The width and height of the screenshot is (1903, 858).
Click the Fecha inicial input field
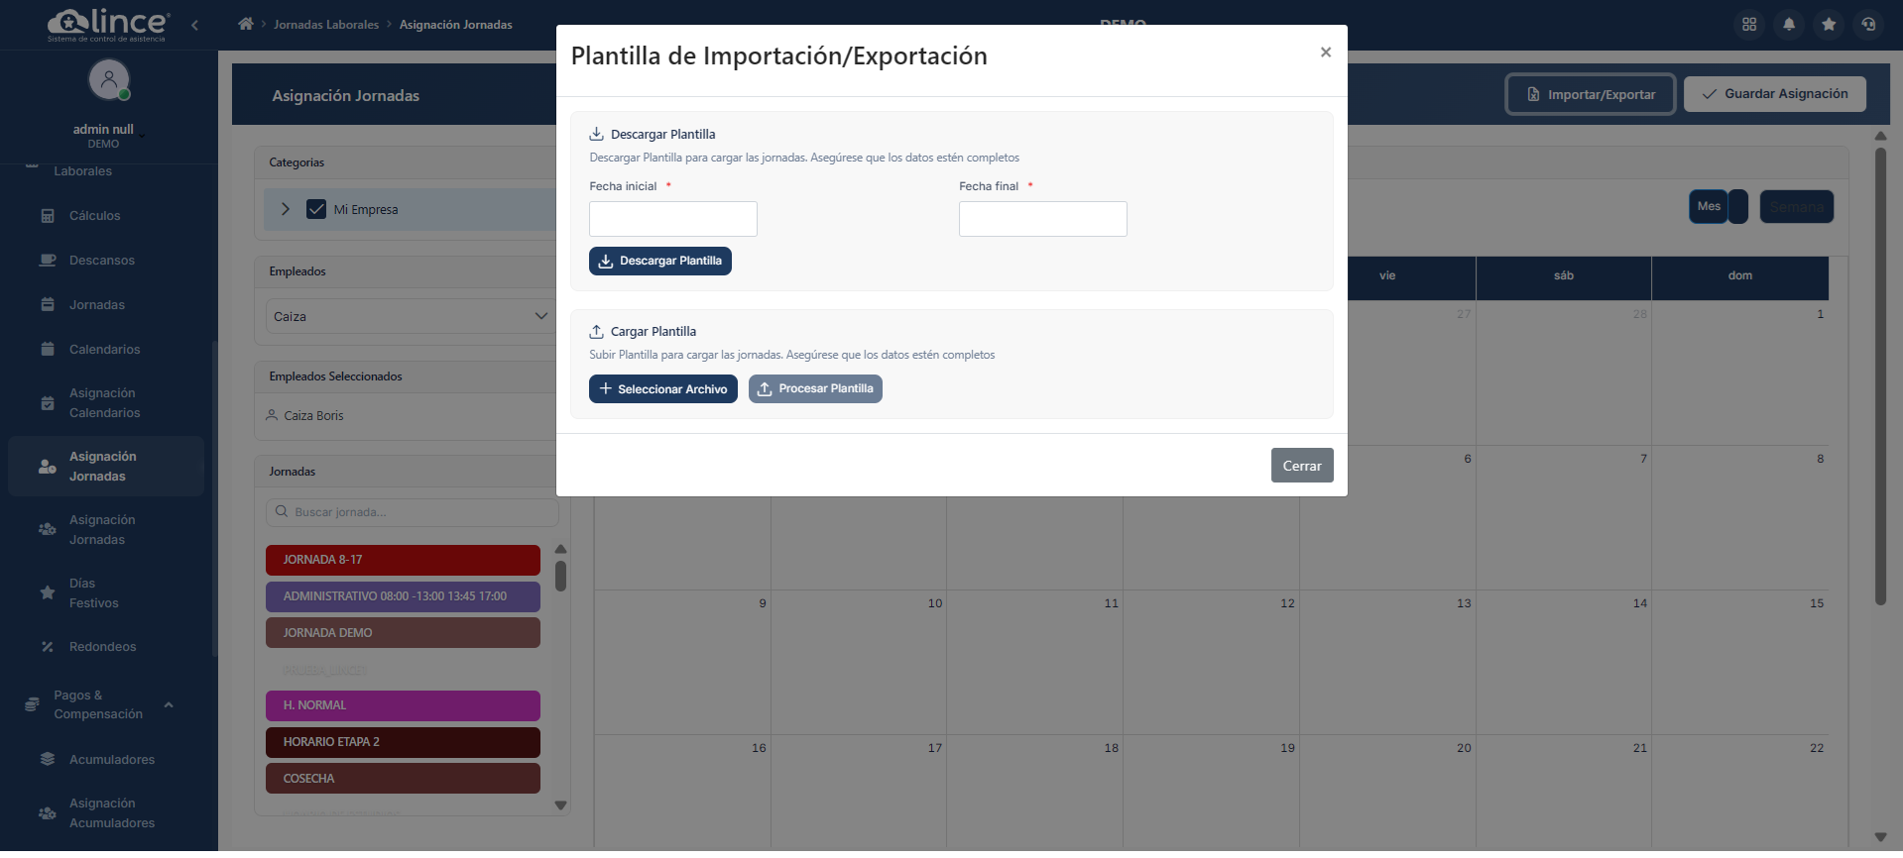(x=672, y=218)
